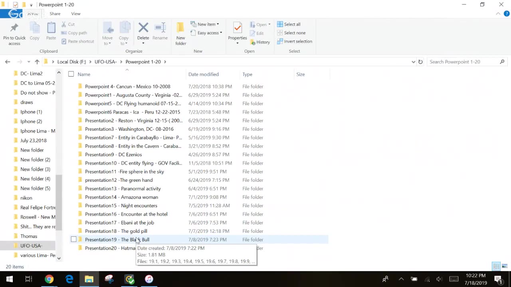Toggle the select-all items checkbox
The width and height of the screenshot is (511, 287).
[x=71, y=74]
